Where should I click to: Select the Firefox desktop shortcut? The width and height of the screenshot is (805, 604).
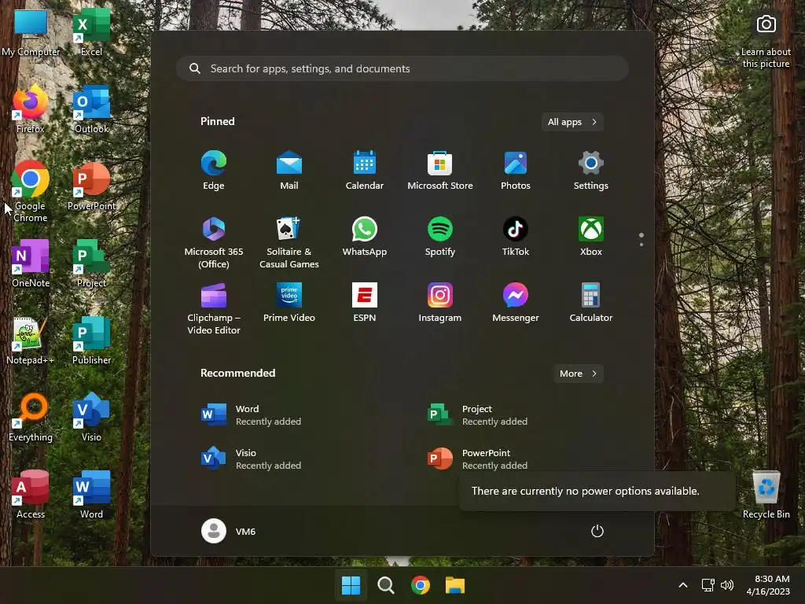pyautogui.click(x=31, y=110)
